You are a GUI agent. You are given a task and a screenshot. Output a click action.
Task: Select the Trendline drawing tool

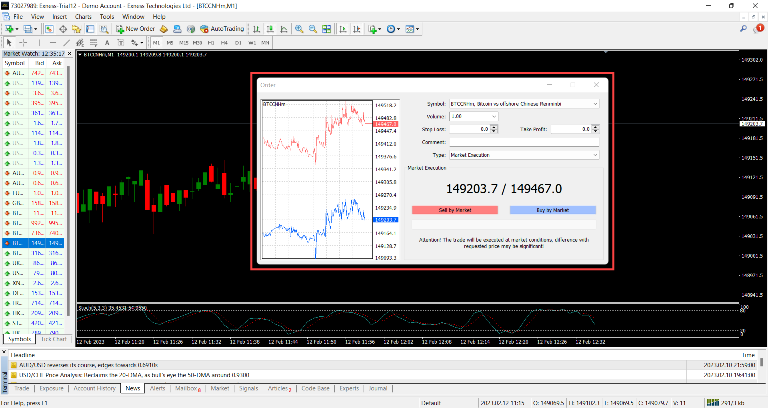(x=66, y=42)
